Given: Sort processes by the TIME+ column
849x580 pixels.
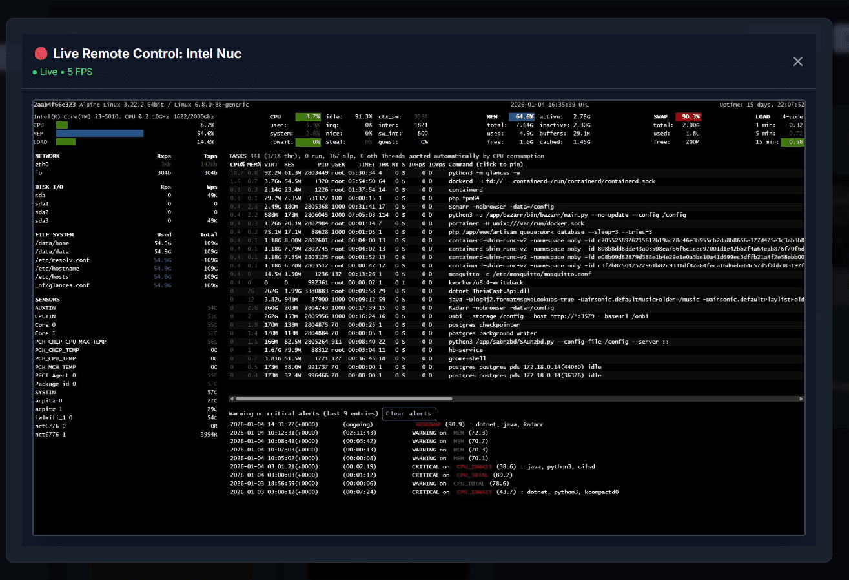Looking at the screenshot, I should [365, 164].
